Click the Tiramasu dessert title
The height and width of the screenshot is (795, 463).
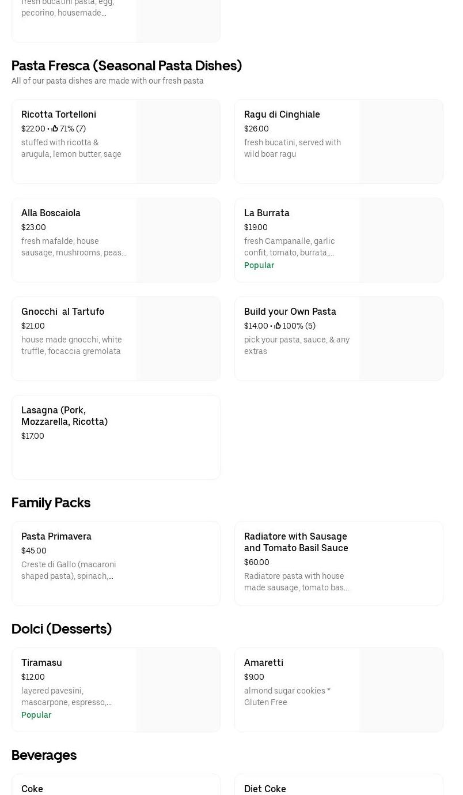[41, 663]
